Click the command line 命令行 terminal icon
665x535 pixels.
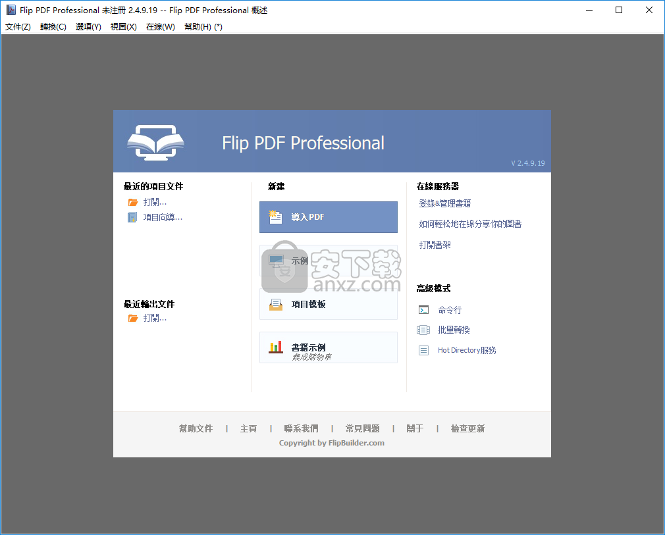(x=424, y=310)
